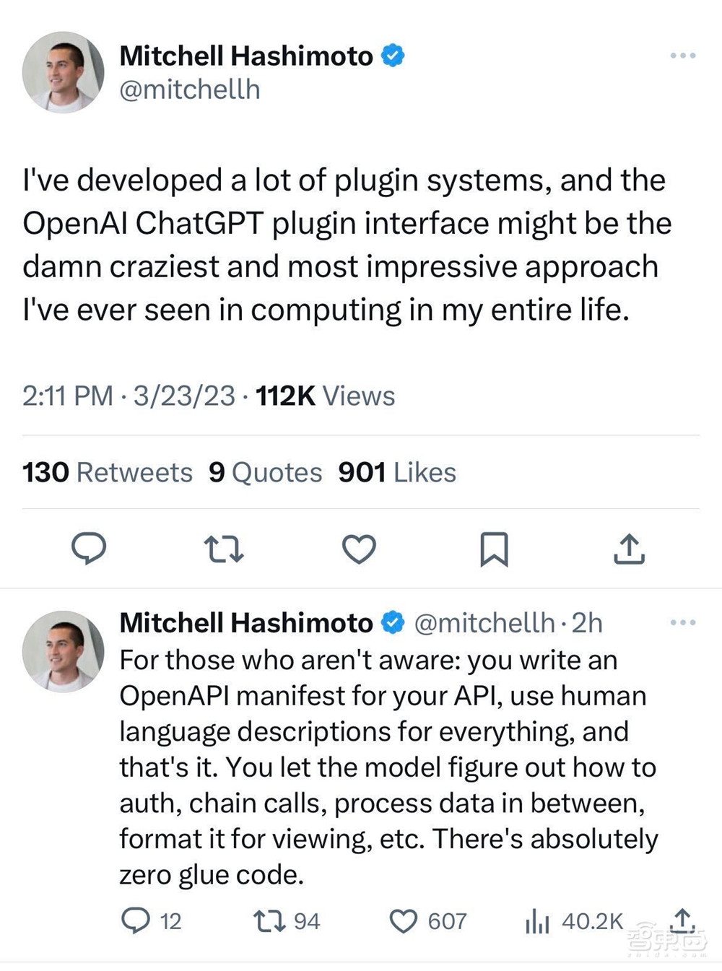View the 130 Retweets list
Image resolution: width=722 pixels, height=971 pixels.
click(108, 472)
